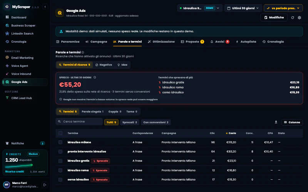Open Dashboard in the sidebar
Screen dimensions: 308x192
(25, 17)
